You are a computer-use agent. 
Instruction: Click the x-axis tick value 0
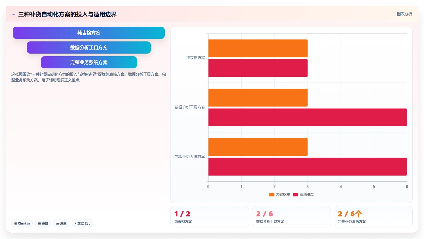pos(208,187)
